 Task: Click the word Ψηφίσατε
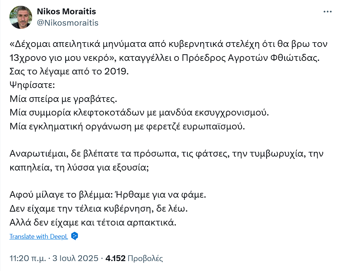32,85
